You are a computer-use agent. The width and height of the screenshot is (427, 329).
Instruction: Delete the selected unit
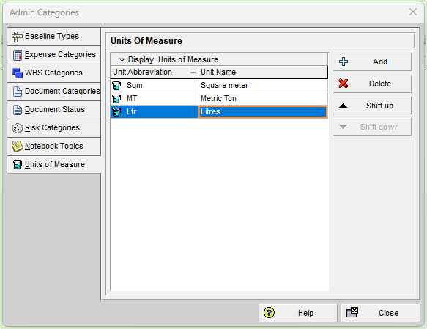[372, 84]
